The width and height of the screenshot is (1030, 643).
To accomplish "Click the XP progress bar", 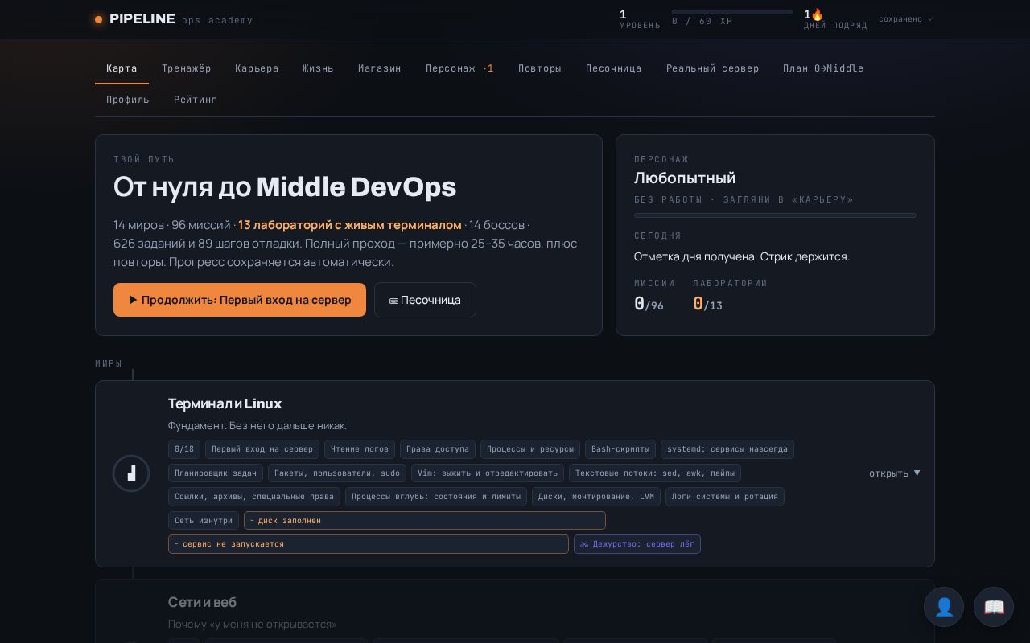I will (x=732, y=12).
